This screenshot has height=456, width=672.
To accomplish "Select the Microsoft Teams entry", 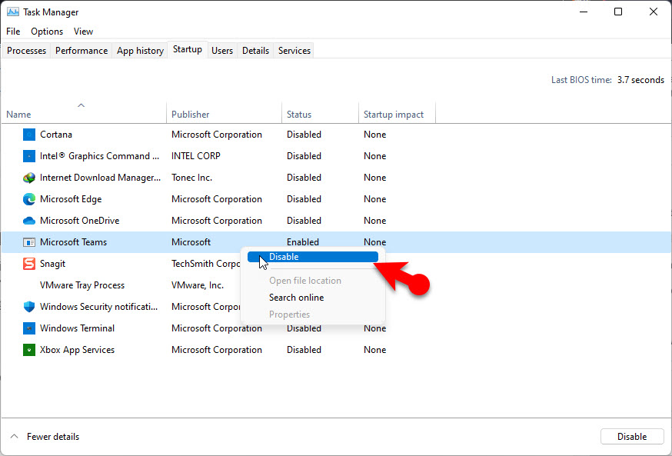I will click(x=73, y=242).
